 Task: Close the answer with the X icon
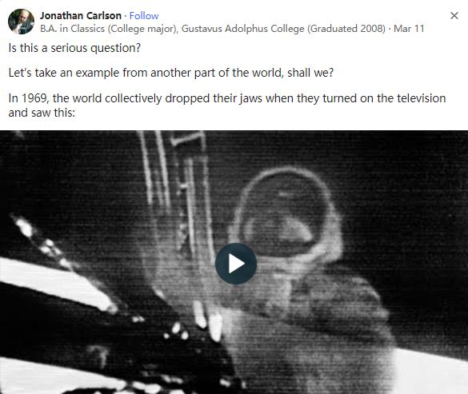454,15
